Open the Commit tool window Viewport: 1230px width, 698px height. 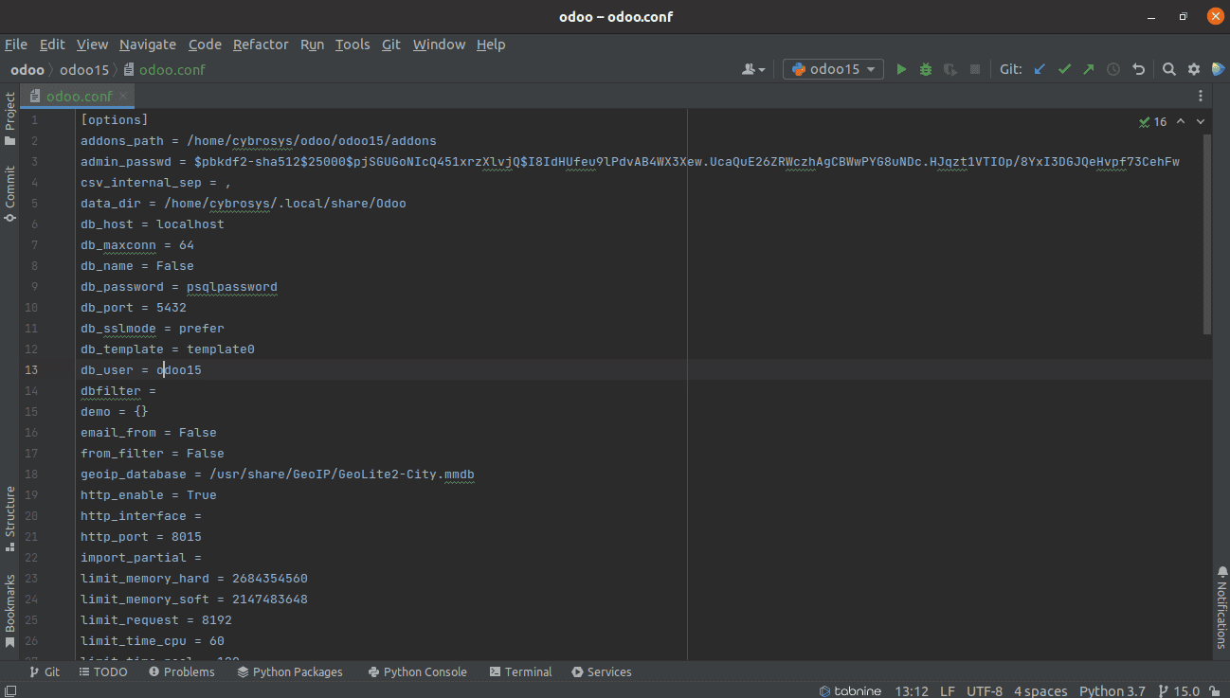tap(10, 194)
